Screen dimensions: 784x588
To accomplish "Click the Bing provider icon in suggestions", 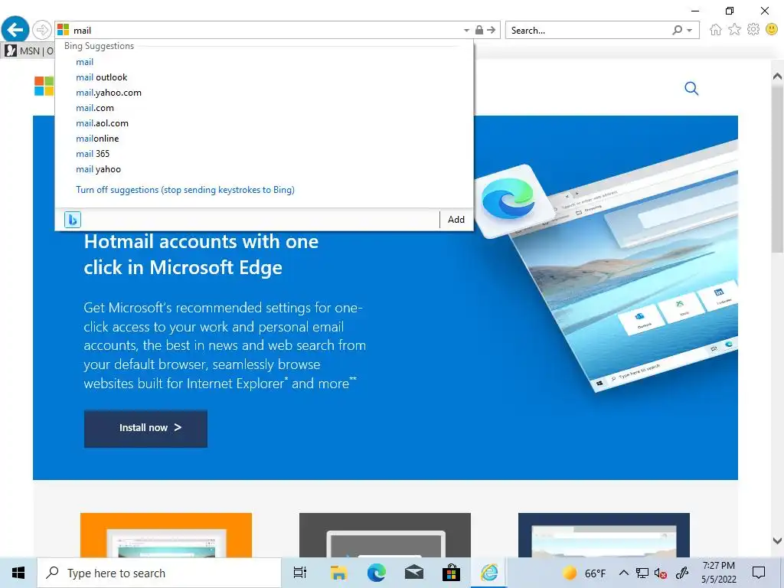I will [73, 220].
